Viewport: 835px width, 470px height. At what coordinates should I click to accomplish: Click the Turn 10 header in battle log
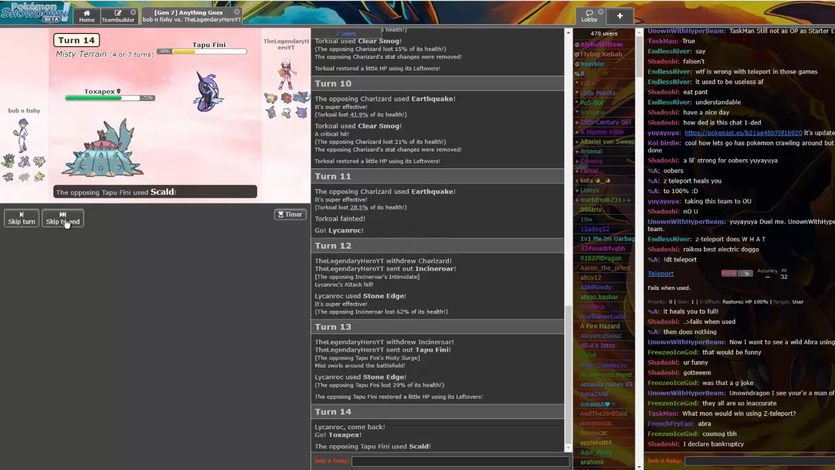437,84
